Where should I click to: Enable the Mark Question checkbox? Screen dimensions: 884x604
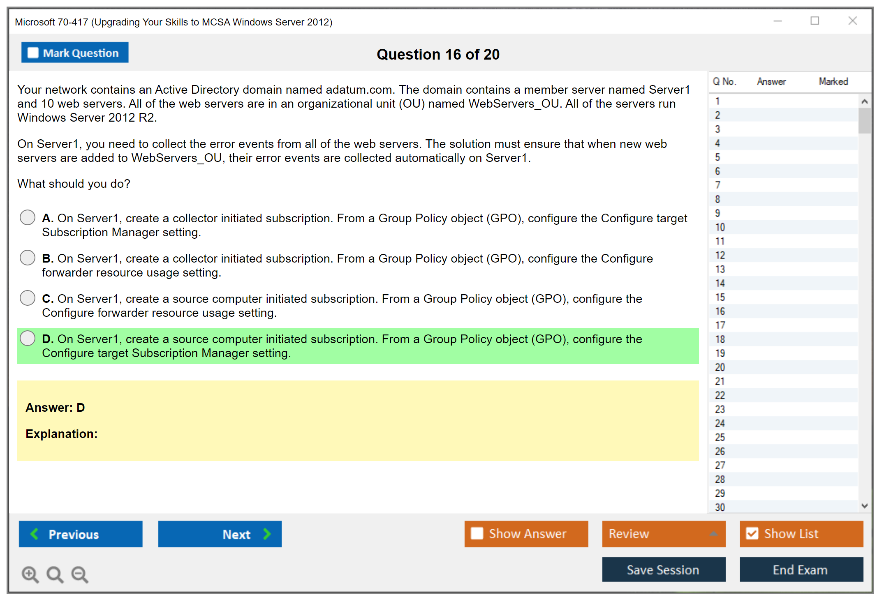pos(33,53)
